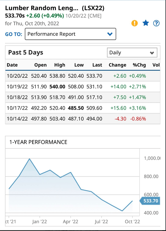Select the Date column header
This screenshot has width=166, height=231.
pyautogui.click(x=12, y=65)
